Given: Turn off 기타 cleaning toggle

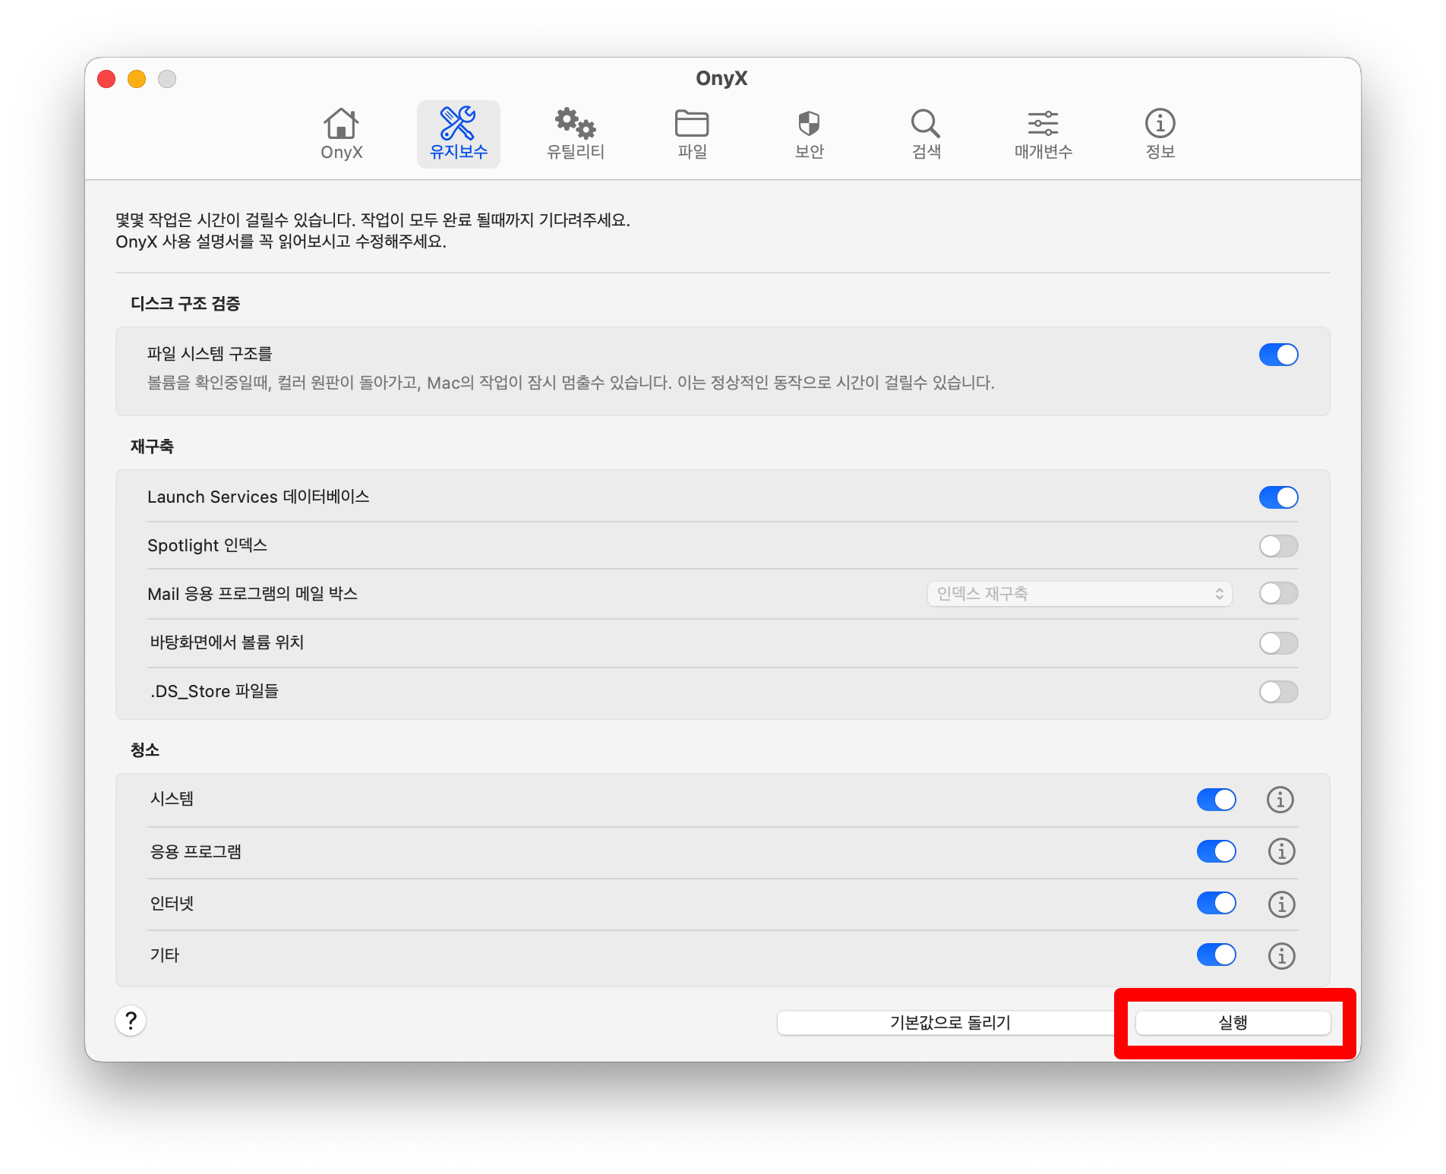Looking at the screenshot, I should 1217,955.
